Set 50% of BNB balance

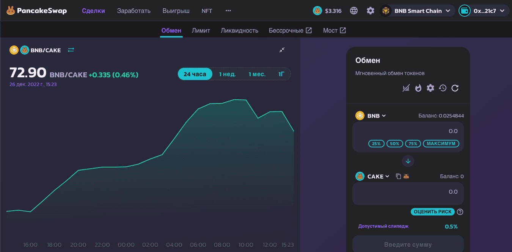pos(395,144)
